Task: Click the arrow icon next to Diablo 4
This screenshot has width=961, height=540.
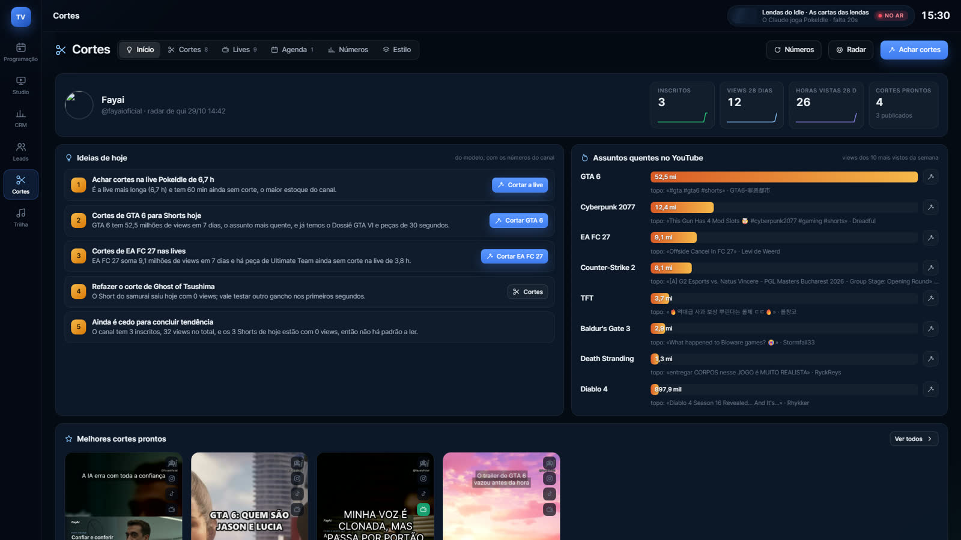Action: [930, 389]
